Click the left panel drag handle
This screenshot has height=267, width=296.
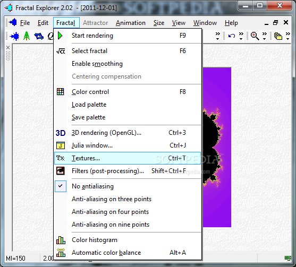click(x=8, y=56)
